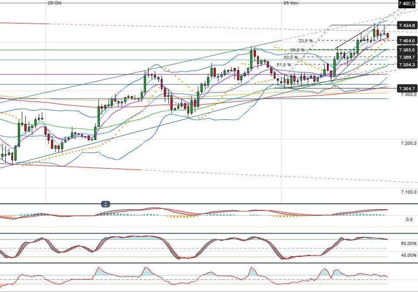Screen dimensions: 418x292
Task: Select the 38,2 % Fibonacci label
Action: click(x=297, y=50)
